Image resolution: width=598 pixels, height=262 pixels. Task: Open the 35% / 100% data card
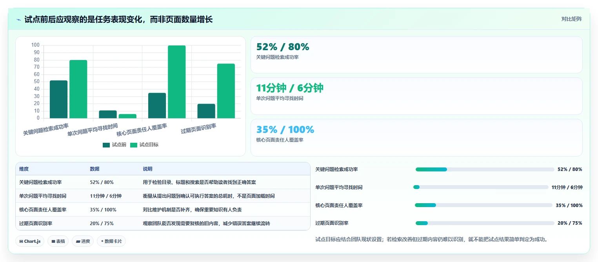[416, 138]
